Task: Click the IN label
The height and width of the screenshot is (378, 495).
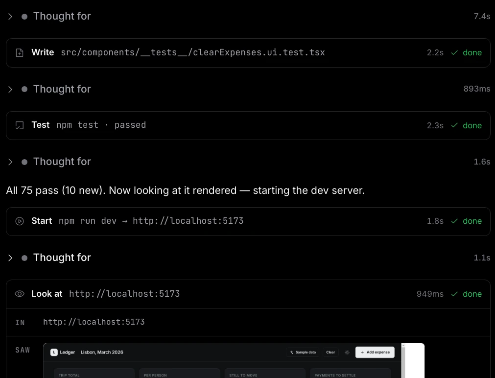Action: pos(20,322)
